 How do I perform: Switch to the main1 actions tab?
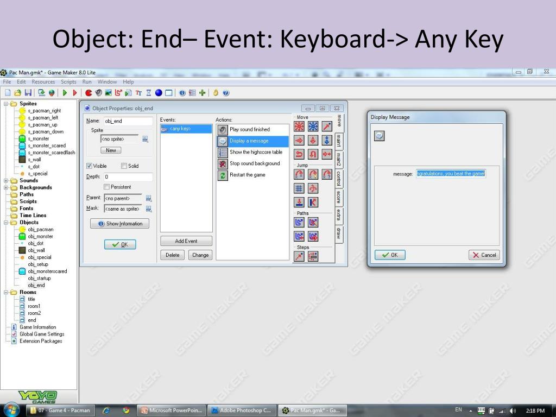tap(339, 141)
